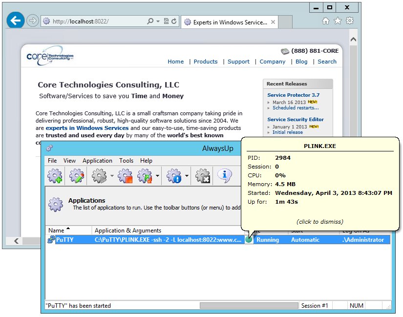The image size is (403, 317).
Task: Click the large Applications gear icon
Action: point(56,204)
